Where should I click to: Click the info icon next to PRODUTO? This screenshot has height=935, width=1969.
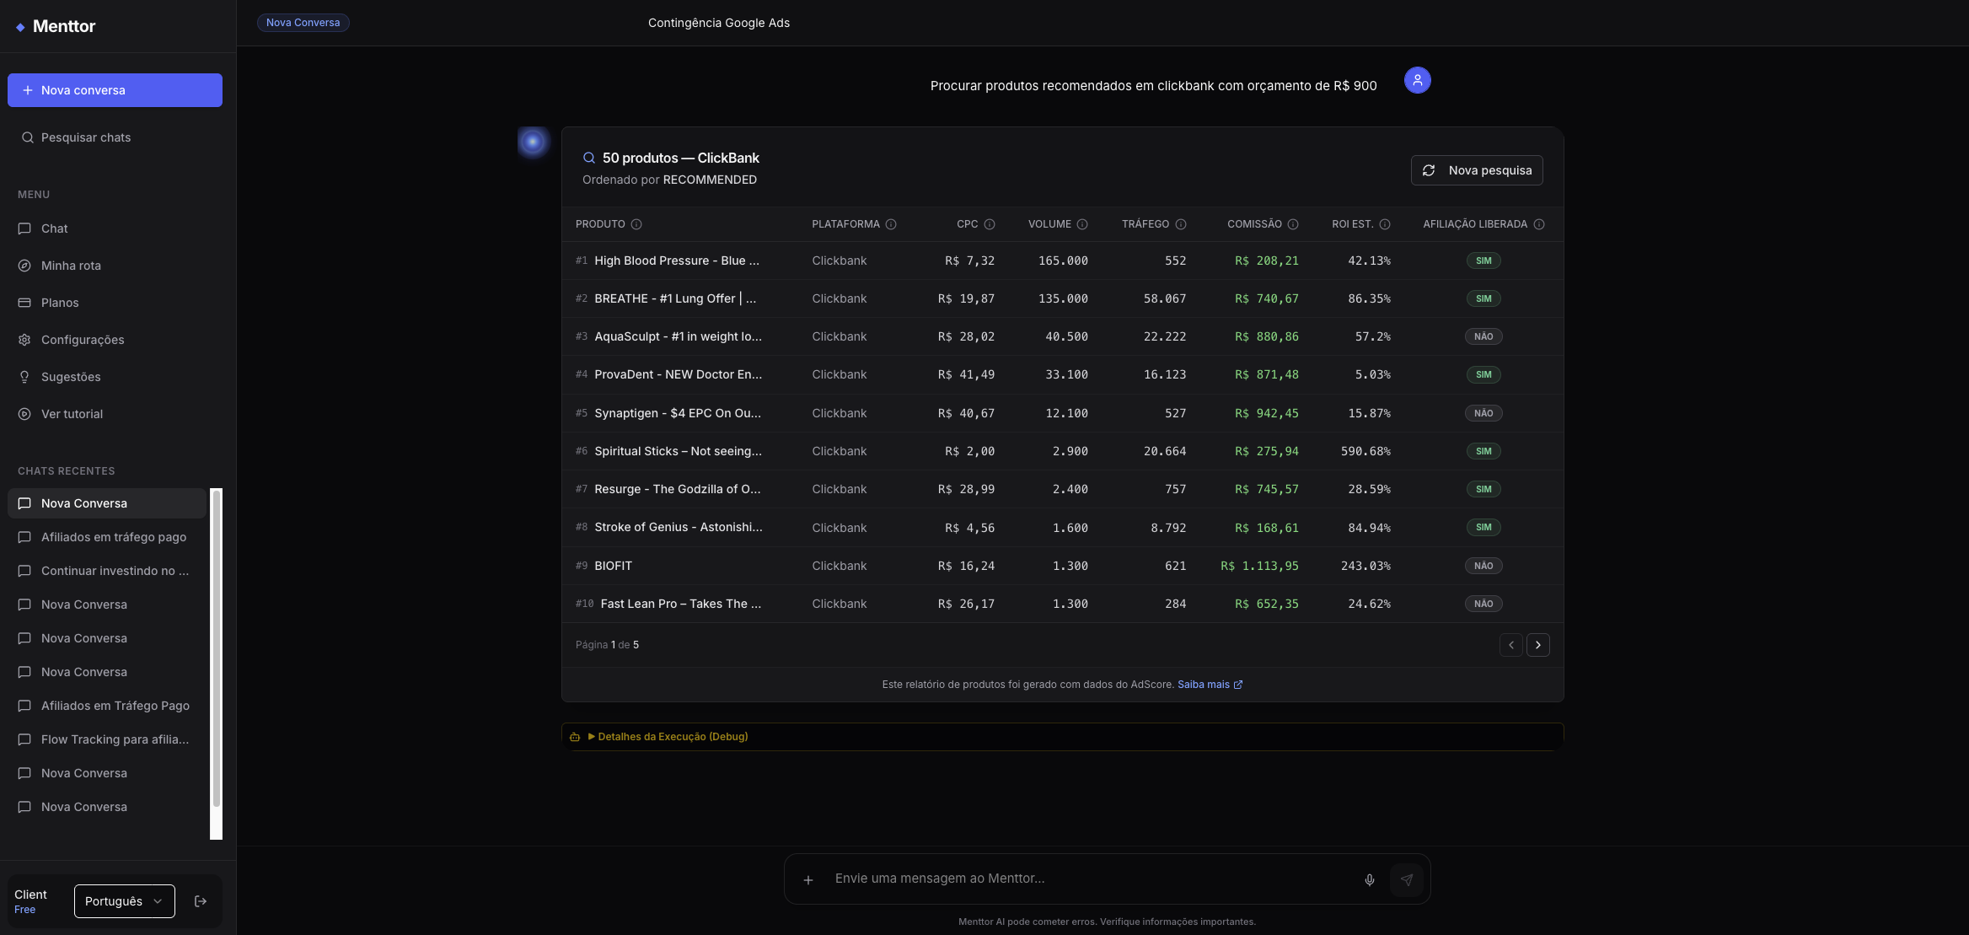(636, 224)
